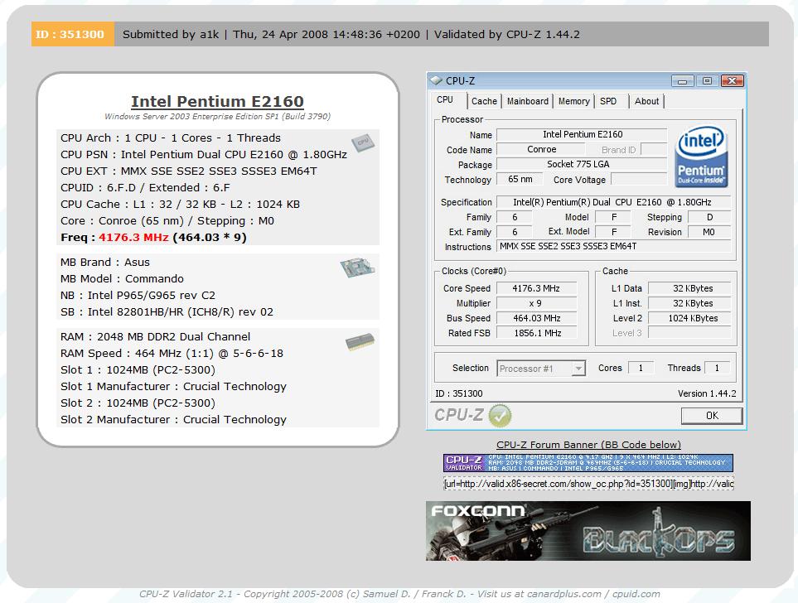
Task: Click the Revision value M0
Action: coord(709,232)
